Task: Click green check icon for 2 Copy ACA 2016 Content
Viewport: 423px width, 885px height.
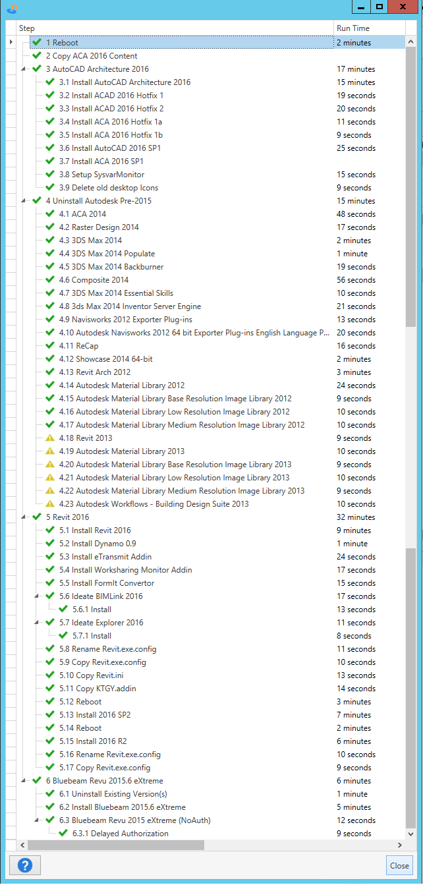Action: tap(37, 56)
